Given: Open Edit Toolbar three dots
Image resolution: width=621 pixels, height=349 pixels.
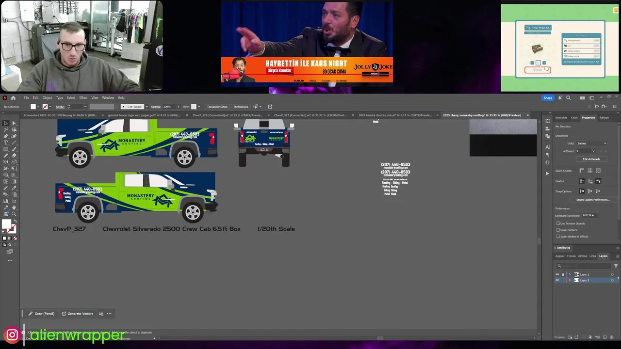Looking at the screenshot, I should (x=10, y=260).
